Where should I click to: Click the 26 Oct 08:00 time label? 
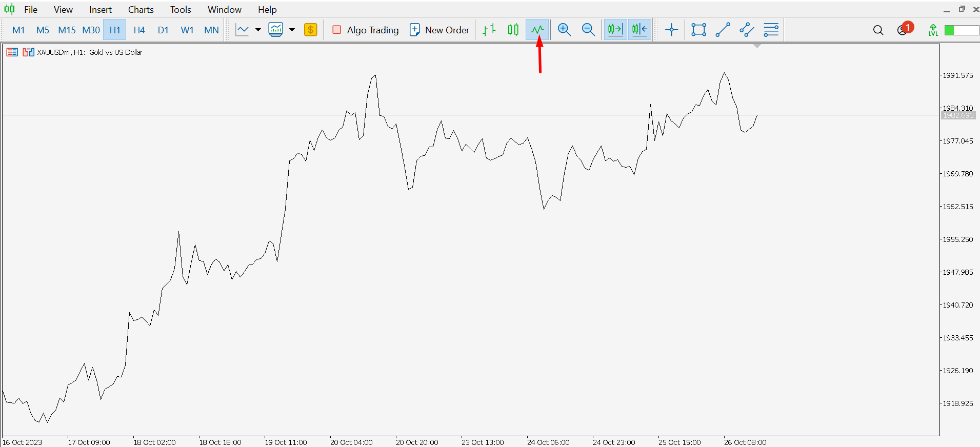point(745,442)
